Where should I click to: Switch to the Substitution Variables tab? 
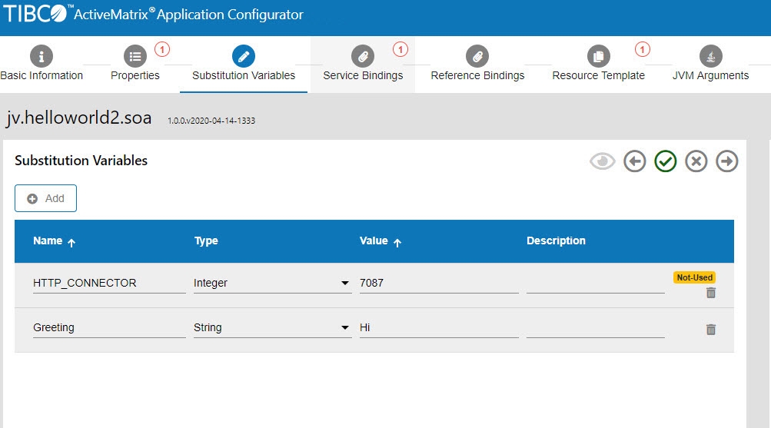pos(244,75)
